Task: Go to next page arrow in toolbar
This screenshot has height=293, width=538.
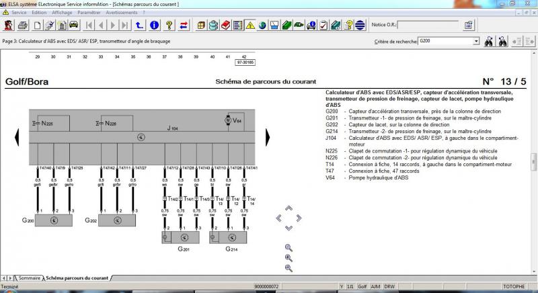Action: 113,25
